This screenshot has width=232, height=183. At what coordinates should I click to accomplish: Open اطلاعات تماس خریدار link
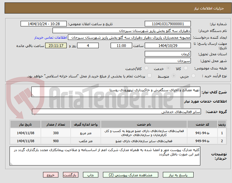pyautogui.click(x=51, y=37)
